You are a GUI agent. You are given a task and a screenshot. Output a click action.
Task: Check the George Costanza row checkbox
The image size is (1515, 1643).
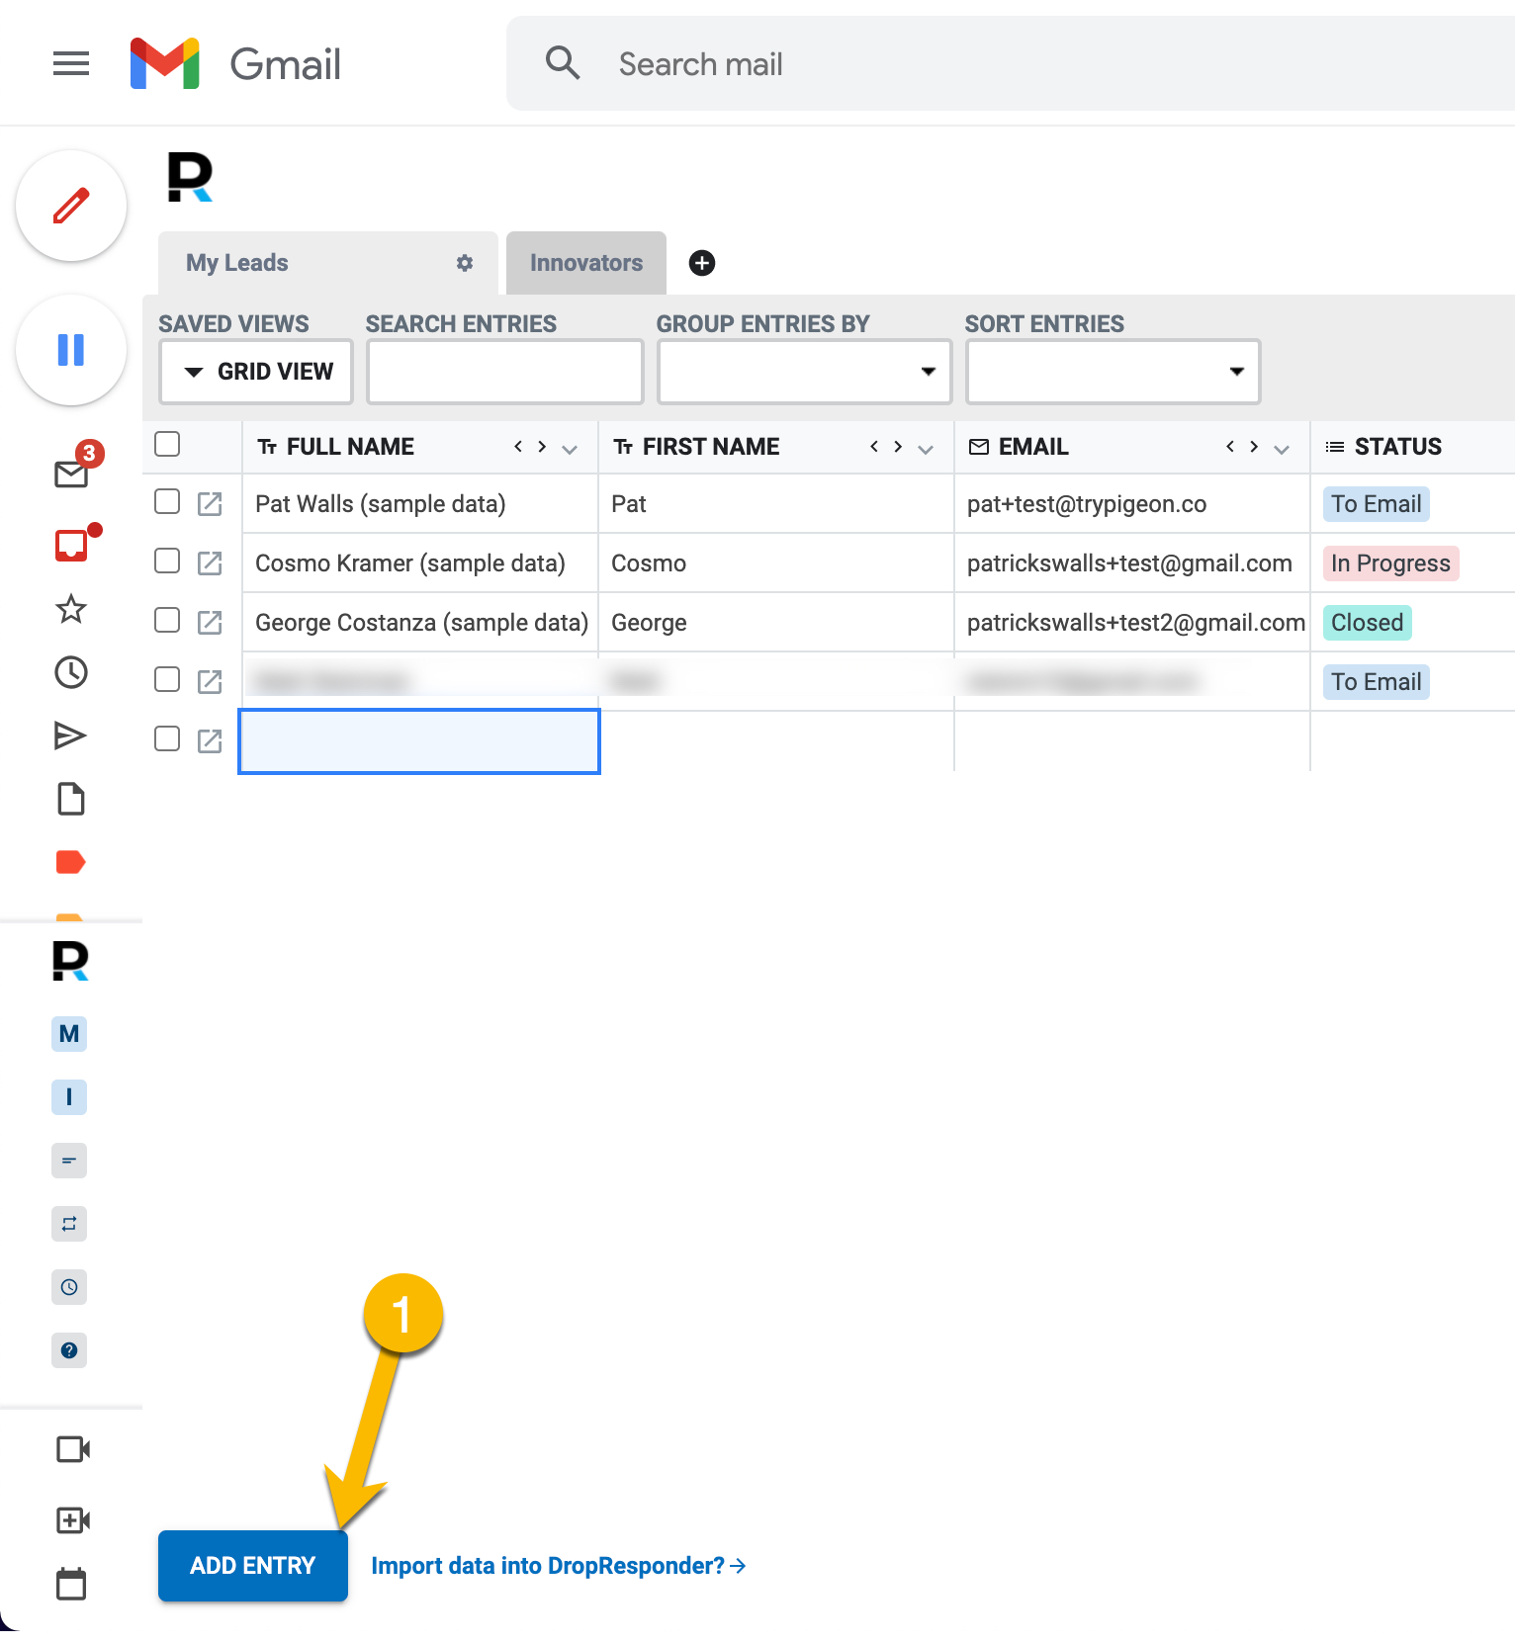point(167,621)
